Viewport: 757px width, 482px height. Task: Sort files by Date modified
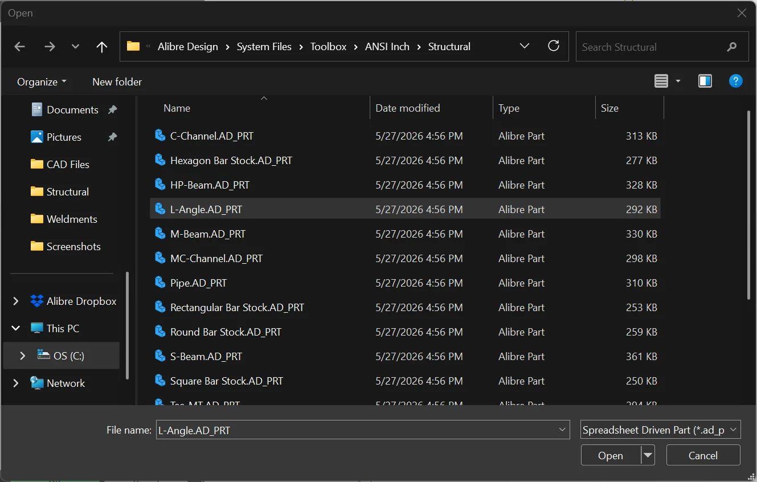click(408, 108)
